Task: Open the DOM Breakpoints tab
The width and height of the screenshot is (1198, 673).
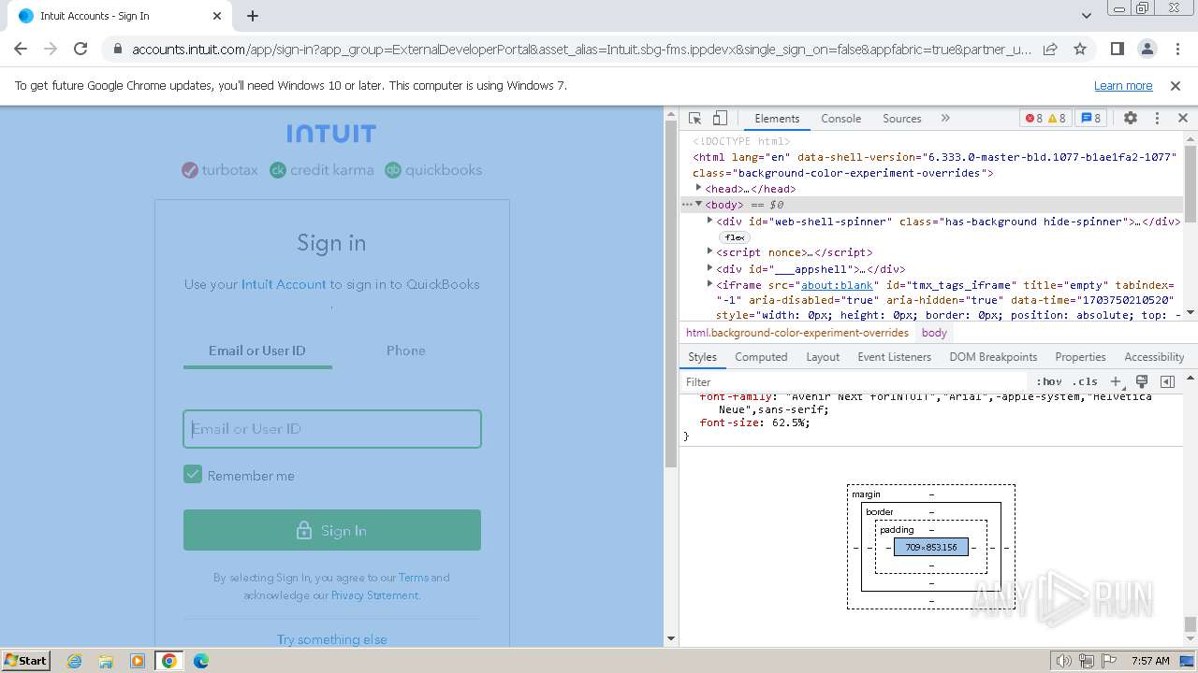Action: 993,357
